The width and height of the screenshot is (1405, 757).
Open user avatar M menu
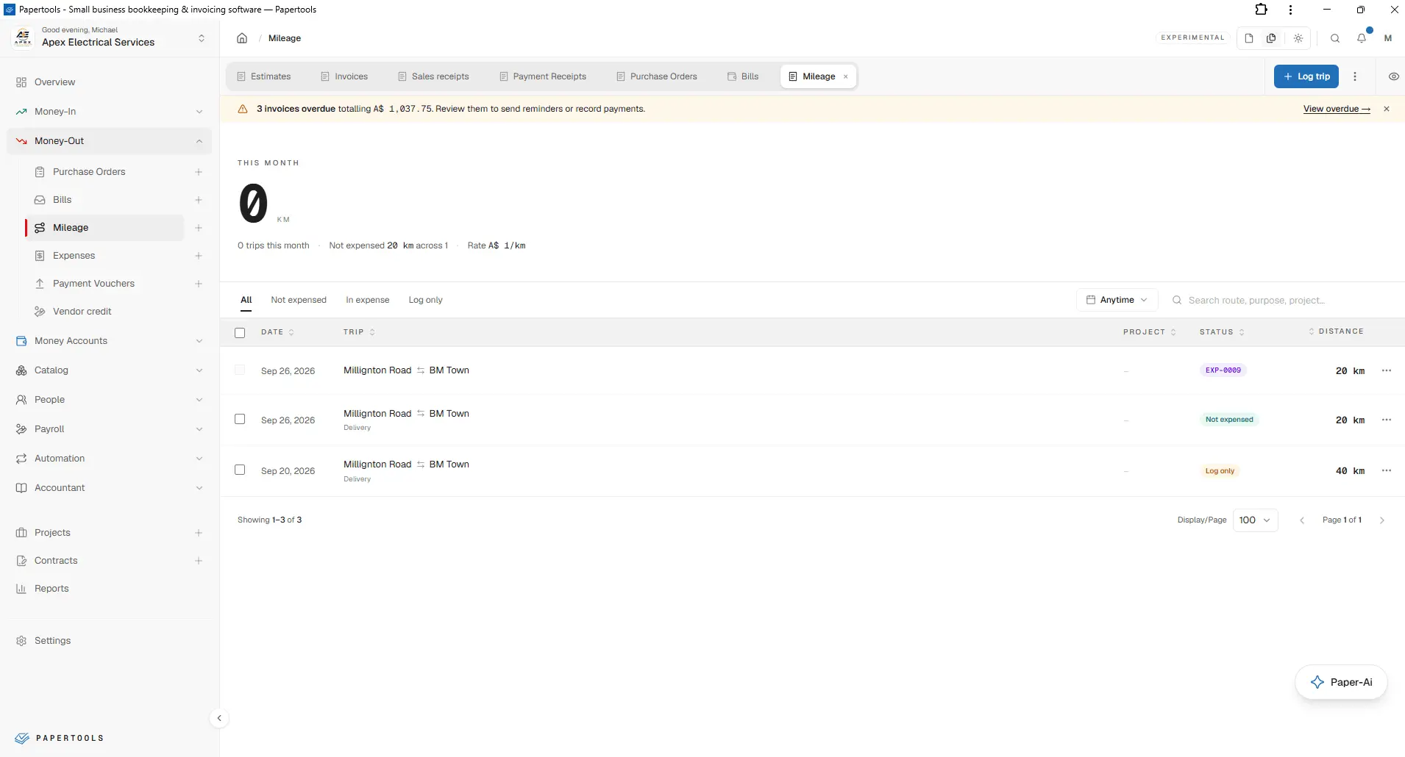[x=1388, y=38]
